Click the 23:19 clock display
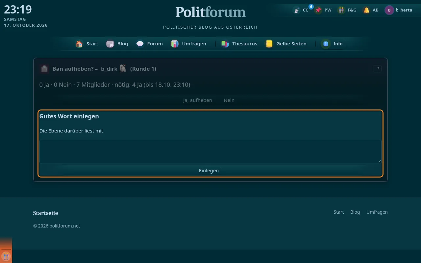The height and width of the screenshot is (263, 421). pyautogui.click(x=18, y=9)
